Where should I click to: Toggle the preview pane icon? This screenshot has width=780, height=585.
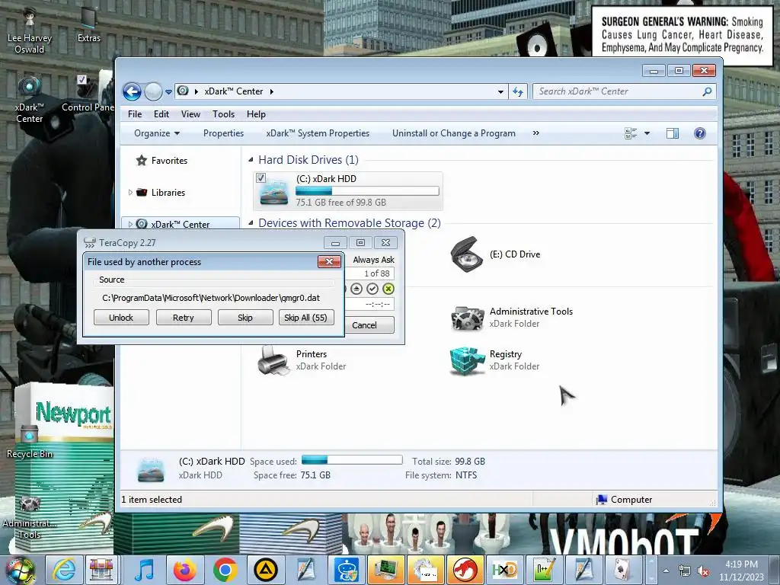[x=672, y=133]
